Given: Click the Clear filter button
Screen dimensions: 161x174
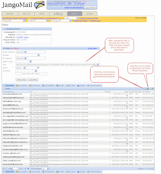Looking at the screenshot, I should coord(33,80).
